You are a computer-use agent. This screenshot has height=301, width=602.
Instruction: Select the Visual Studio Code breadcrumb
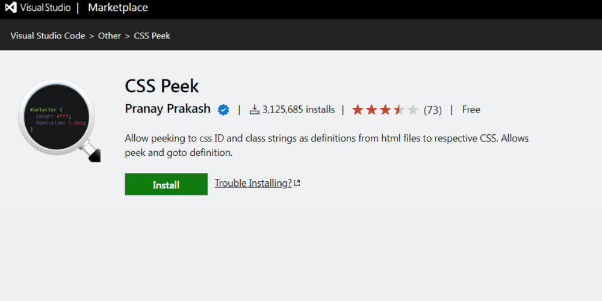pos(48,36)
